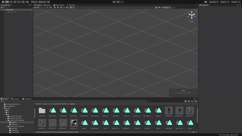Open the Shaded draw mode dropdown
242x136 pixels.
coord(41,8)
